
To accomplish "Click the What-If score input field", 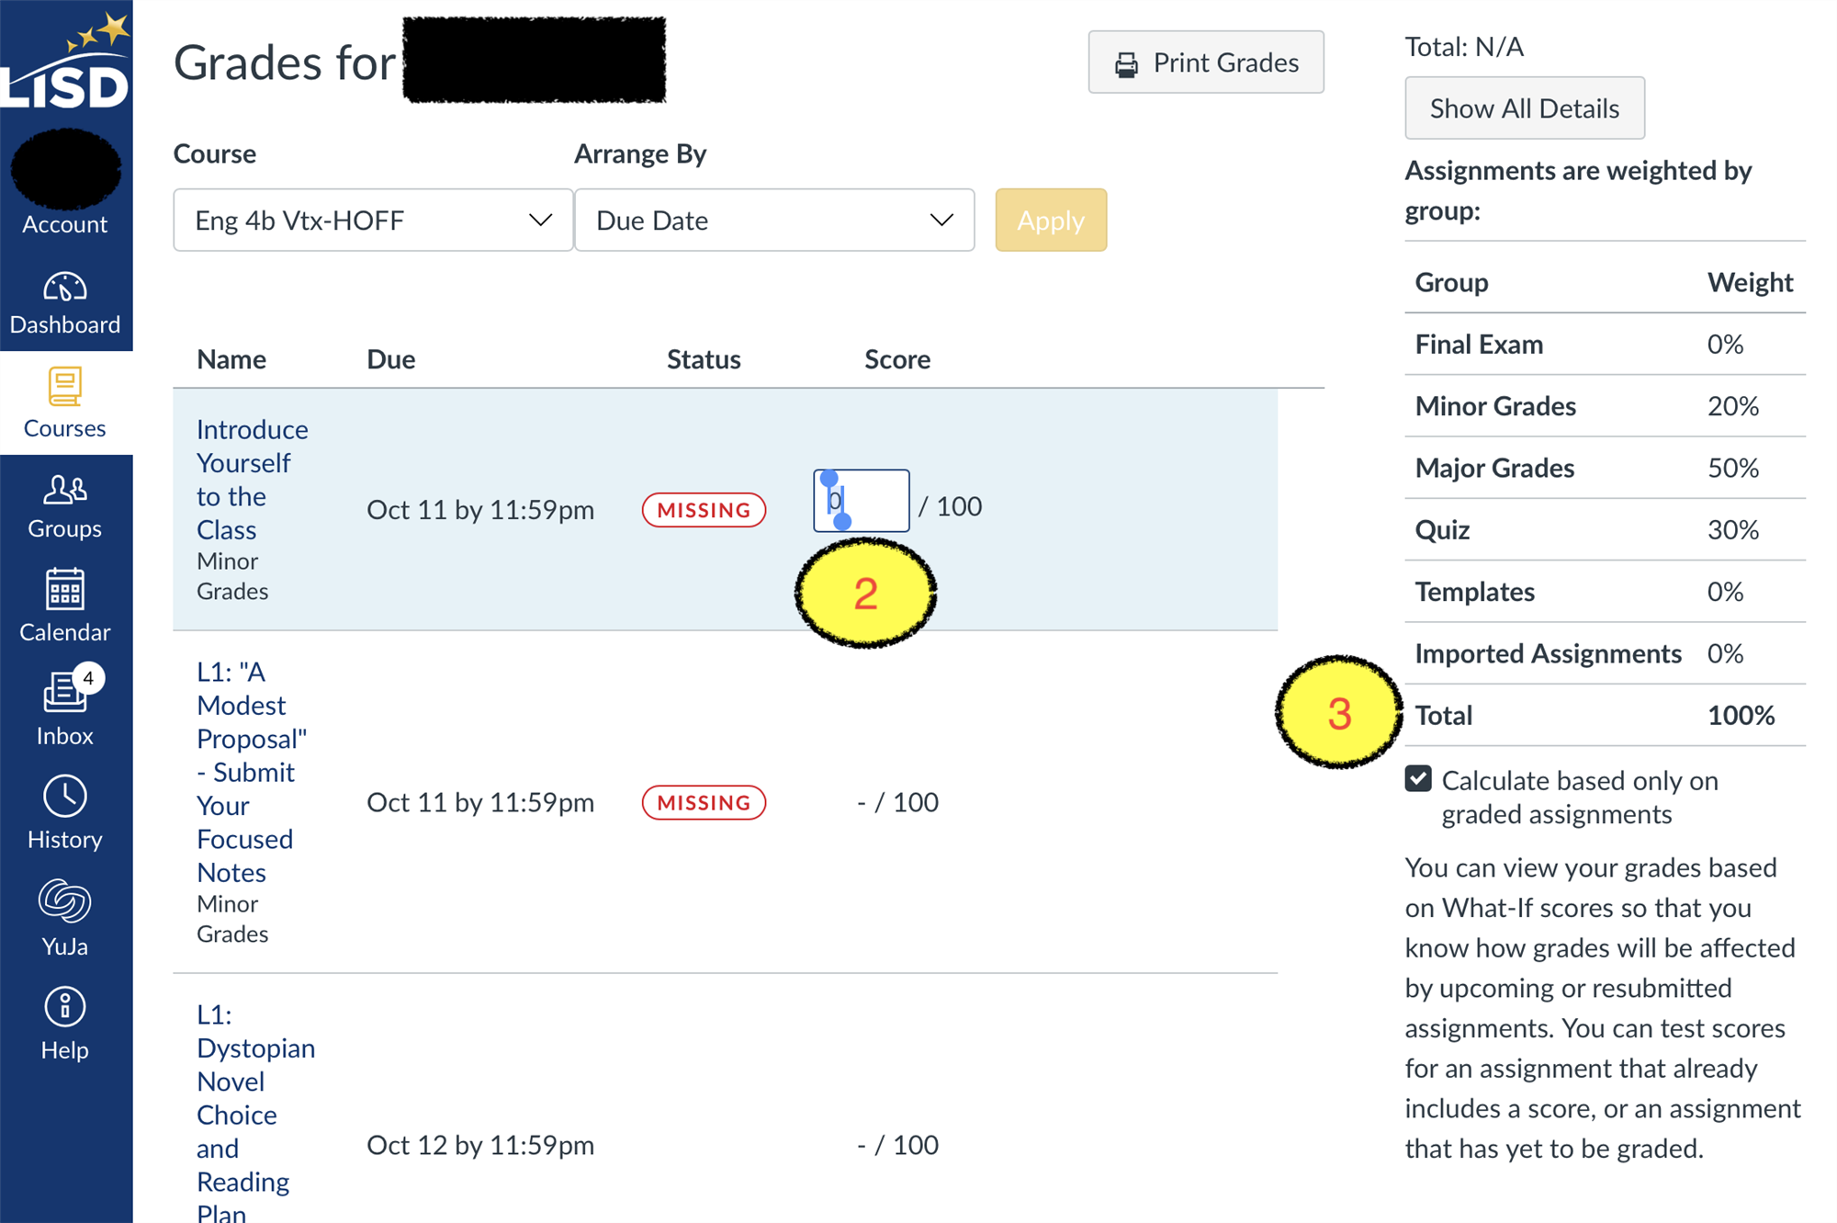I will (x=862, y=501).
